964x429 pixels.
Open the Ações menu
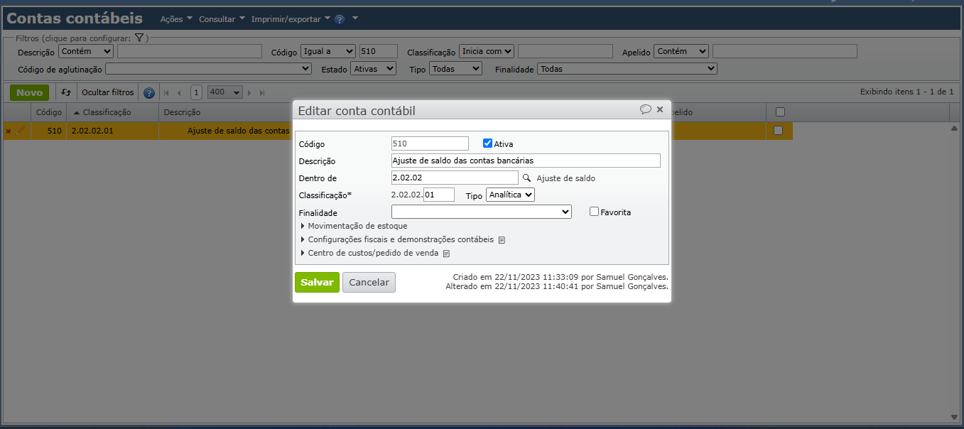176,19
